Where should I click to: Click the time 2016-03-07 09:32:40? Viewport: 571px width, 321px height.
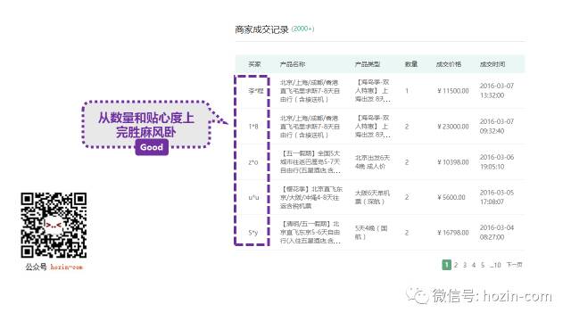coord(497,127)
